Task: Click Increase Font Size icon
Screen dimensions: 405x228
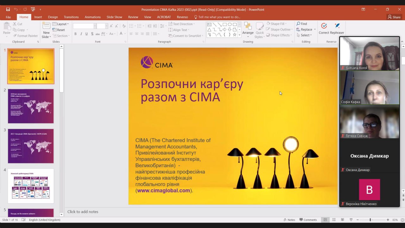Action: [111, 26]
